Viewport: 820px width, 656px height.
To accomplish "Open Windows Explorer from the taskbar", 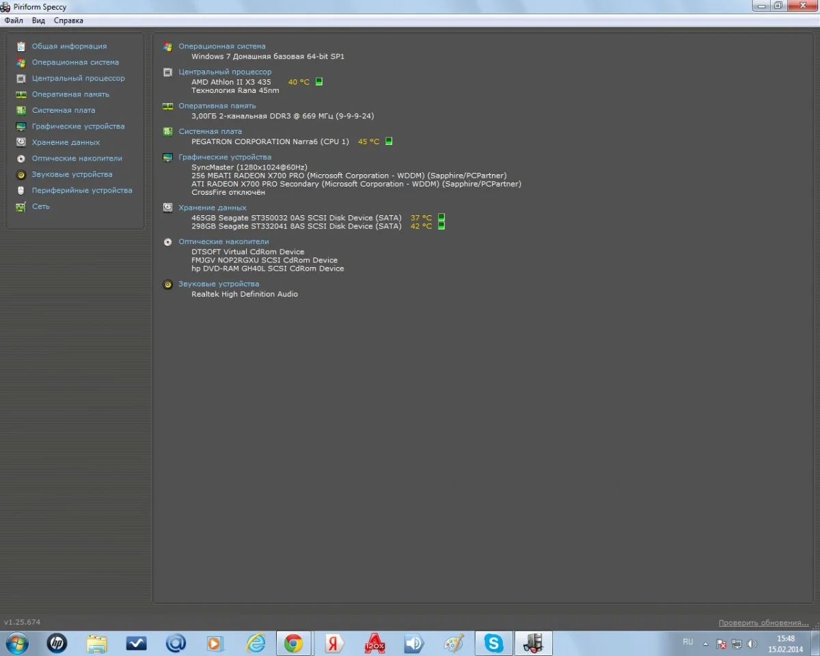I will coord(96,643).
